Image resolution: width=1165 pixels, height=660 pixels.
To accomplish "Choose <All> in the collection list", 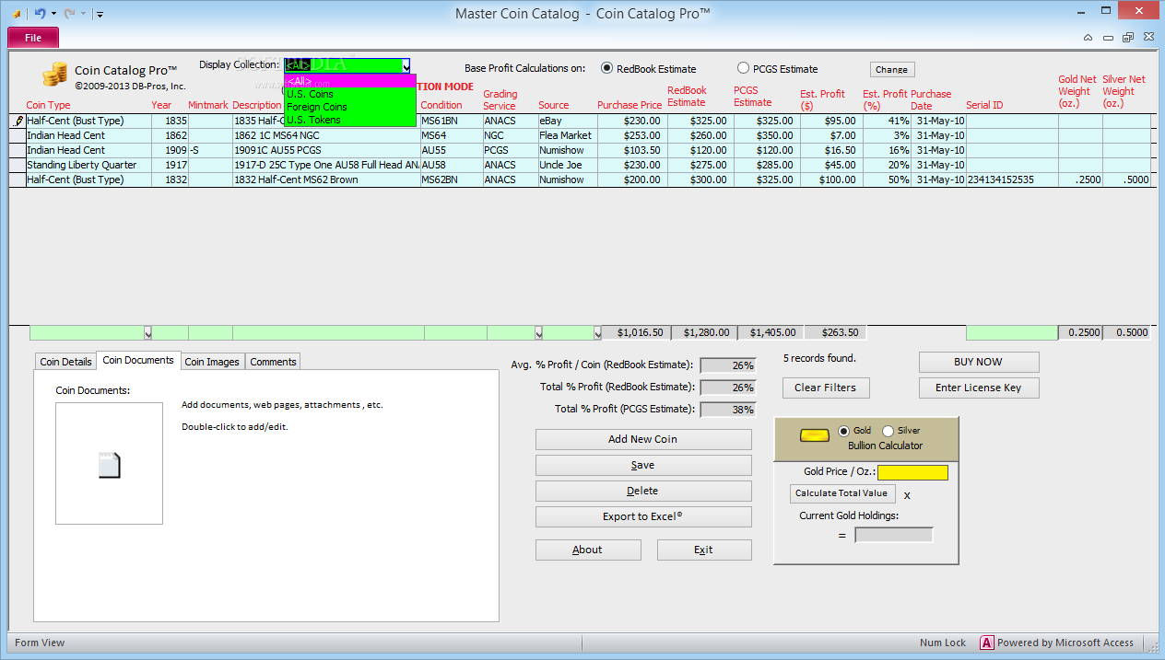I will (350, 81).
